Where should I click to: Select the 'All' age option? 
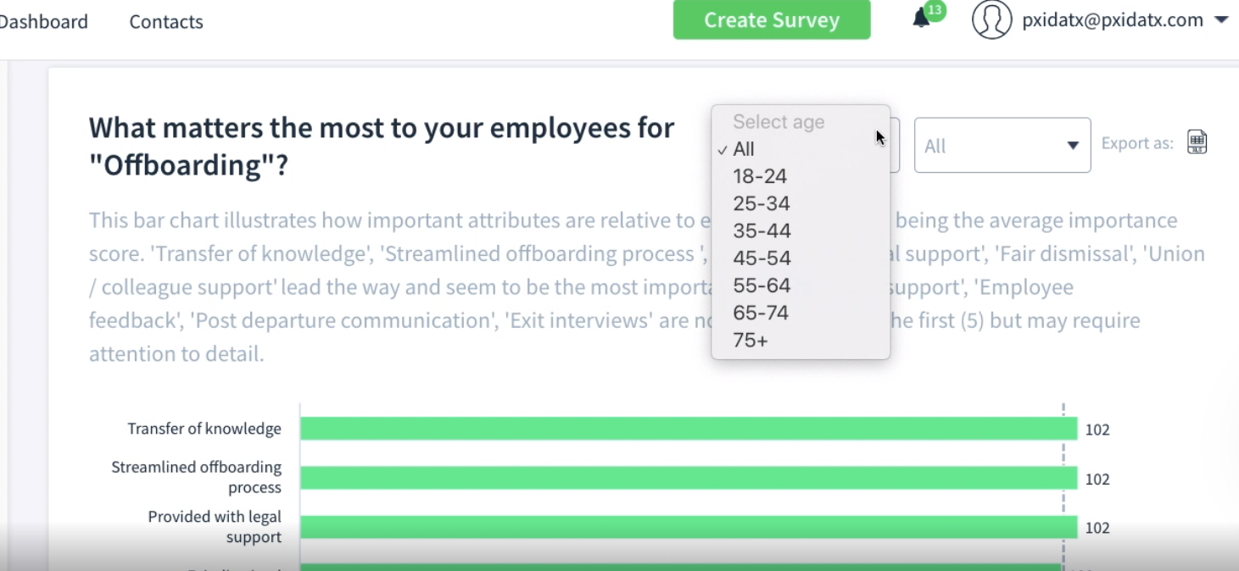(x=744, y=149)
